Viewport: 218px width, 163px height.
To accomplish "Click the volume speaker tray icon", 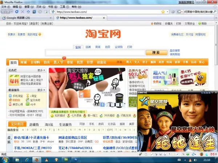I will [x=195, y=160].
